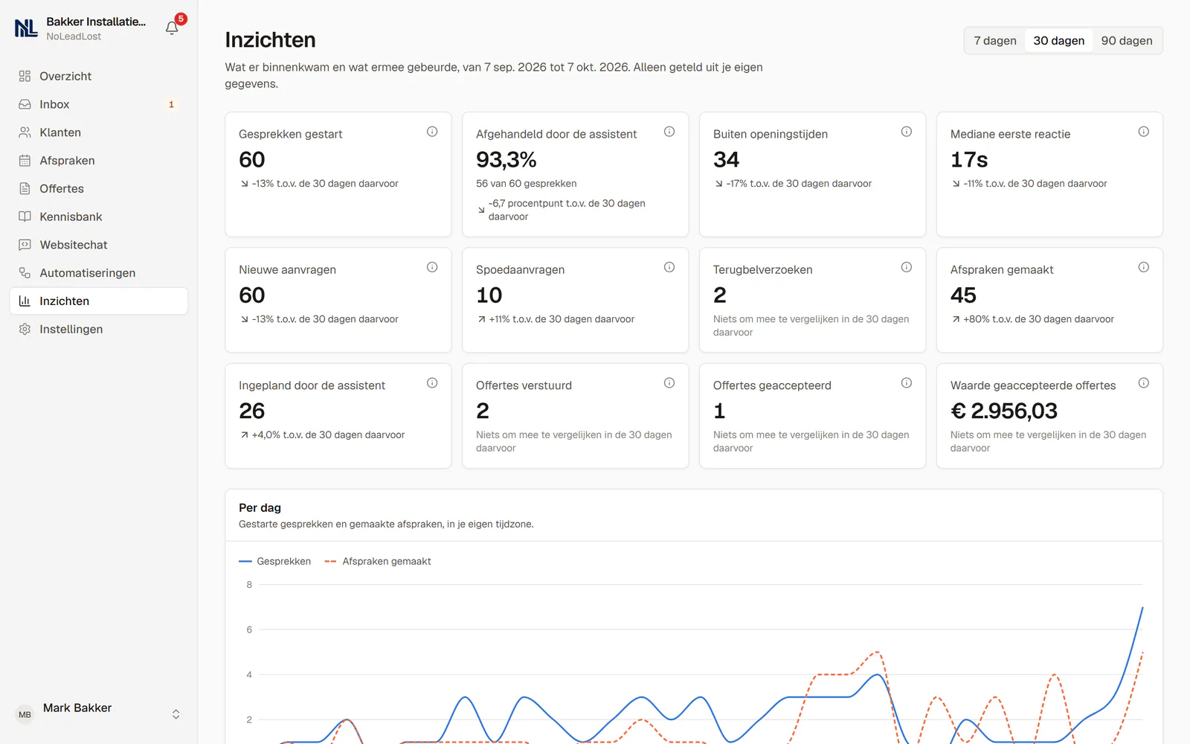Image resolution: width=1190 pixels, height=744 pixels.
Task: Open Afspraken in the sidebar
Action: click(x=98, y=161)
